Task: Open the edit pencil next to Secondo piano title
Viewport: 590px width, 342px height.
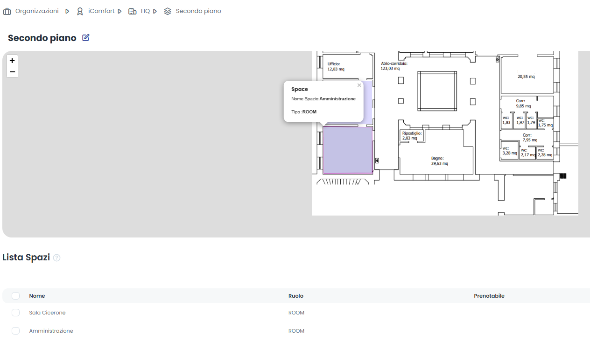Action: coord(85,37)
